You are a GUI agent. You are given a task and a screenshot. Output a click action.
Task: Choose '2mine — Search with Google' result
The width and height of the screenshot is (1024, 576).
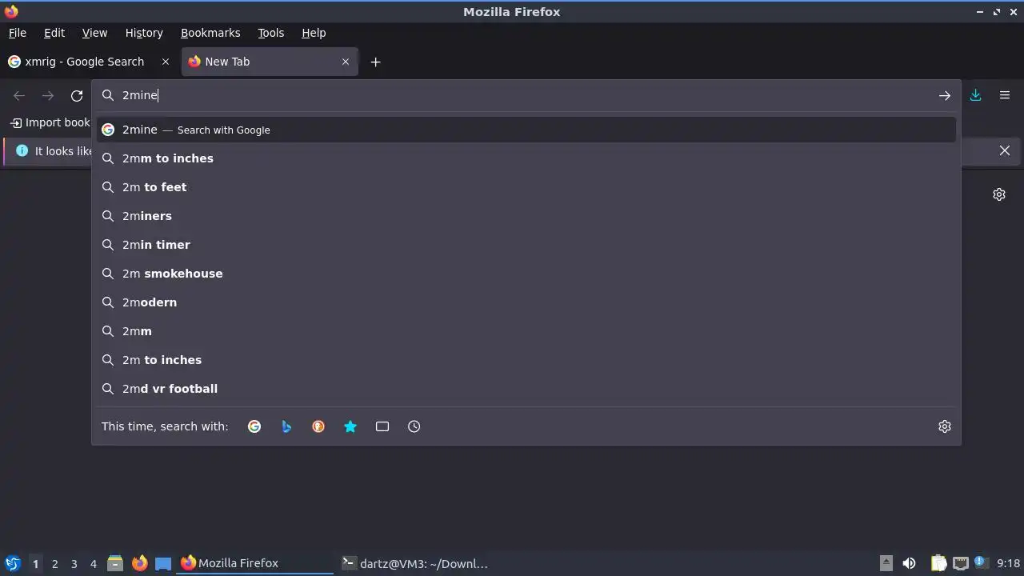526,130
